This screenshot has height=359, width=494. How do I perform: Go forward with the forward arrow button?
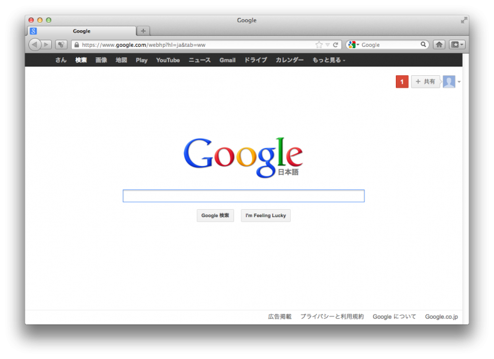pyautogui.click(x=46, y=44)
